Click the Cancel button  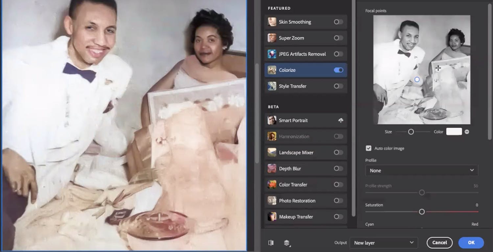click(x=439, y=242)
